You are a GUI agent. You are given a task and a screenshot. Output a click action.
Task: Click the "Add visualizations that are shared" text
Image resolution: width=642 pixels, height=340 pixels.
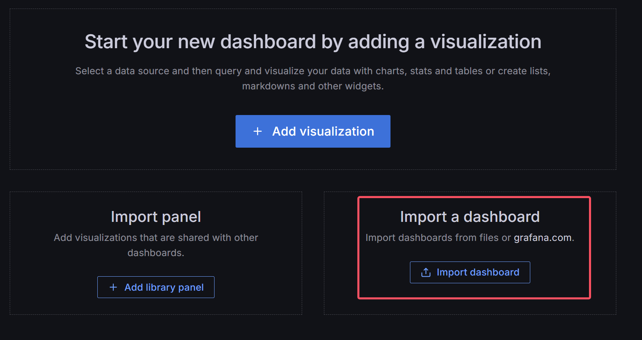point(156,237)
